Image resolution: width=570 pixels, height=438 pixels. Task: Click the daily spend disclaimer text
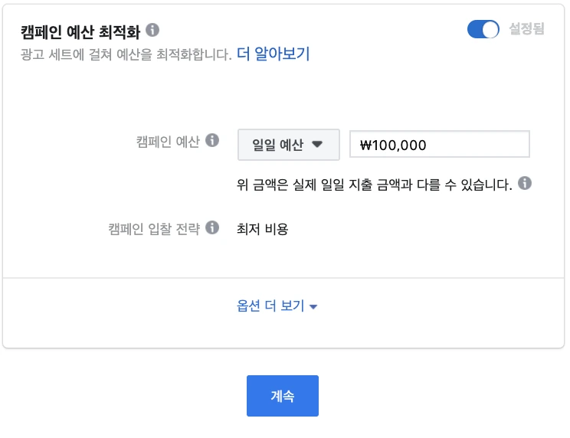[x=375, y=185]
